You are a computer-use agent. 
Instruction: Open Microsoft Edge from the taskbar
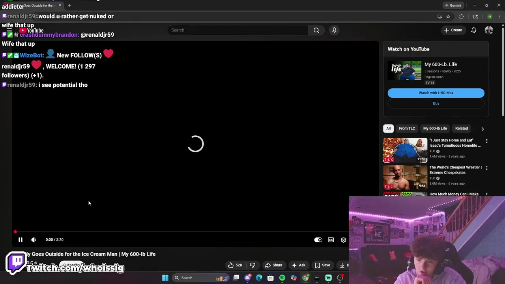[259, 278]
